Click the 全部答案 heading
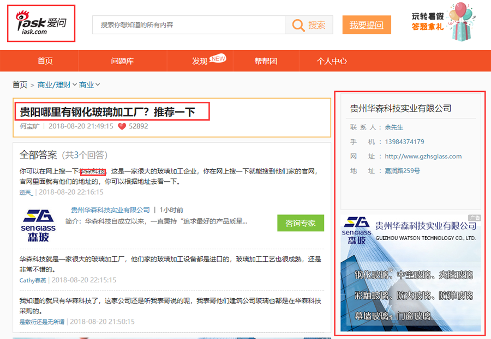 38,155
